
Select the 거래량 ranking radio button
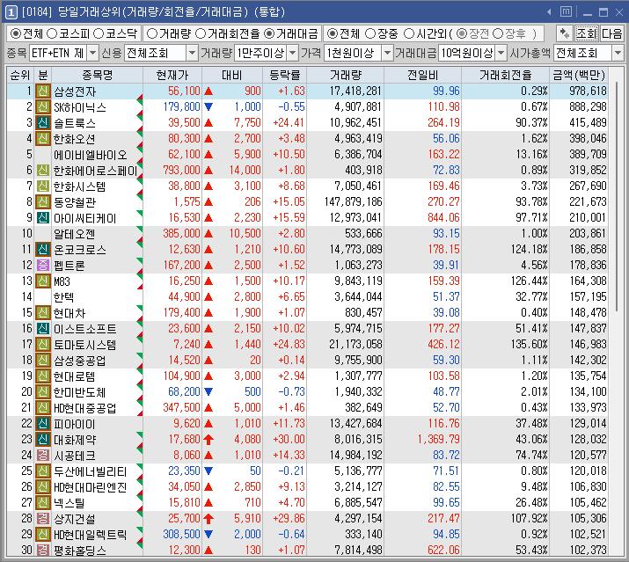[x=152, y=33]
